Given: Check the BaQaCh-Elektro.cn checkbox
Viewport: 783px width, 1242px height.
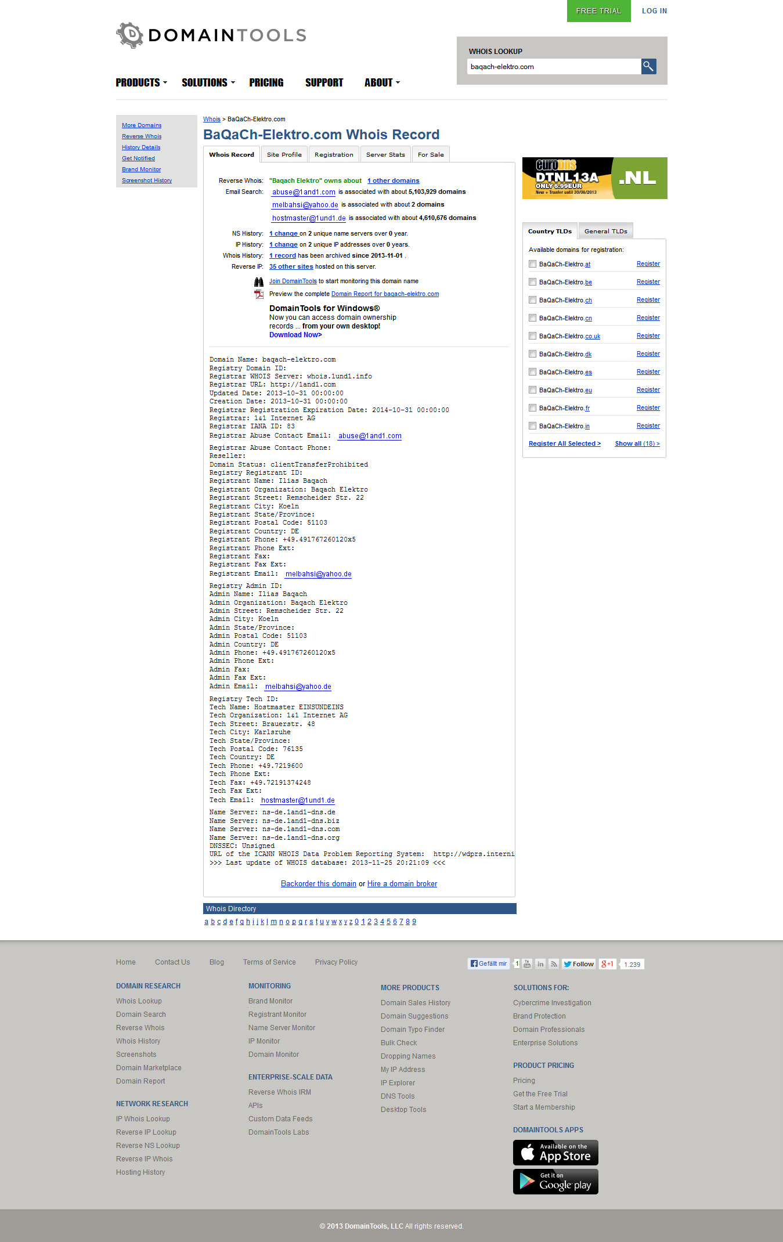Looking at the screenshot, I should [532, 318].
